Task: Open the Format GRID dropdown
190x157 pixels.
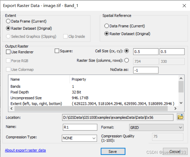Action: 156,127
